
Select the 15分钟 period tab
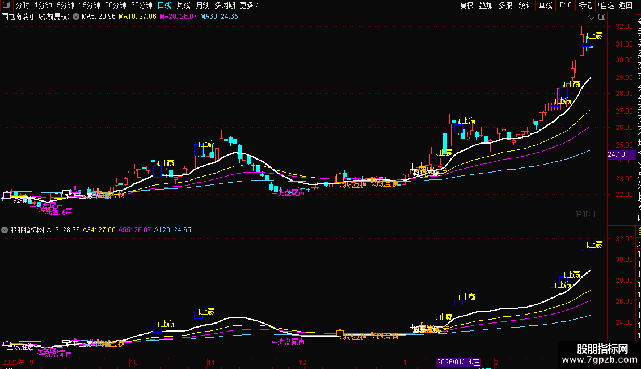[89, 5]
